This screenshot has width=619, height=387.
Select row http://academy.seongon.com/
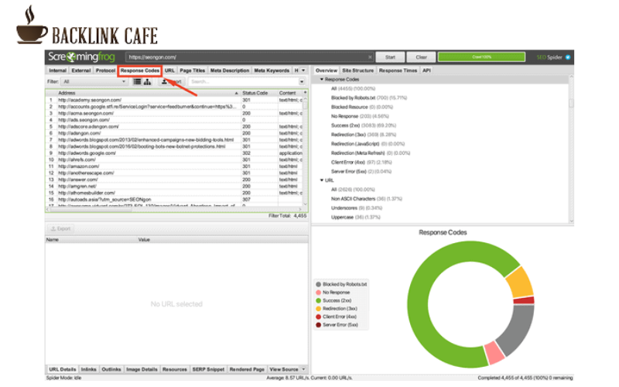pos(173,101)
